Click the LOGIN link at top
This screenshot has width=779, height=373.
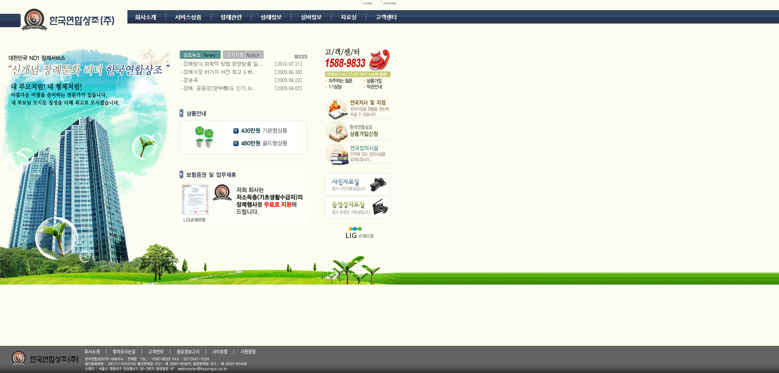point(367,3)
